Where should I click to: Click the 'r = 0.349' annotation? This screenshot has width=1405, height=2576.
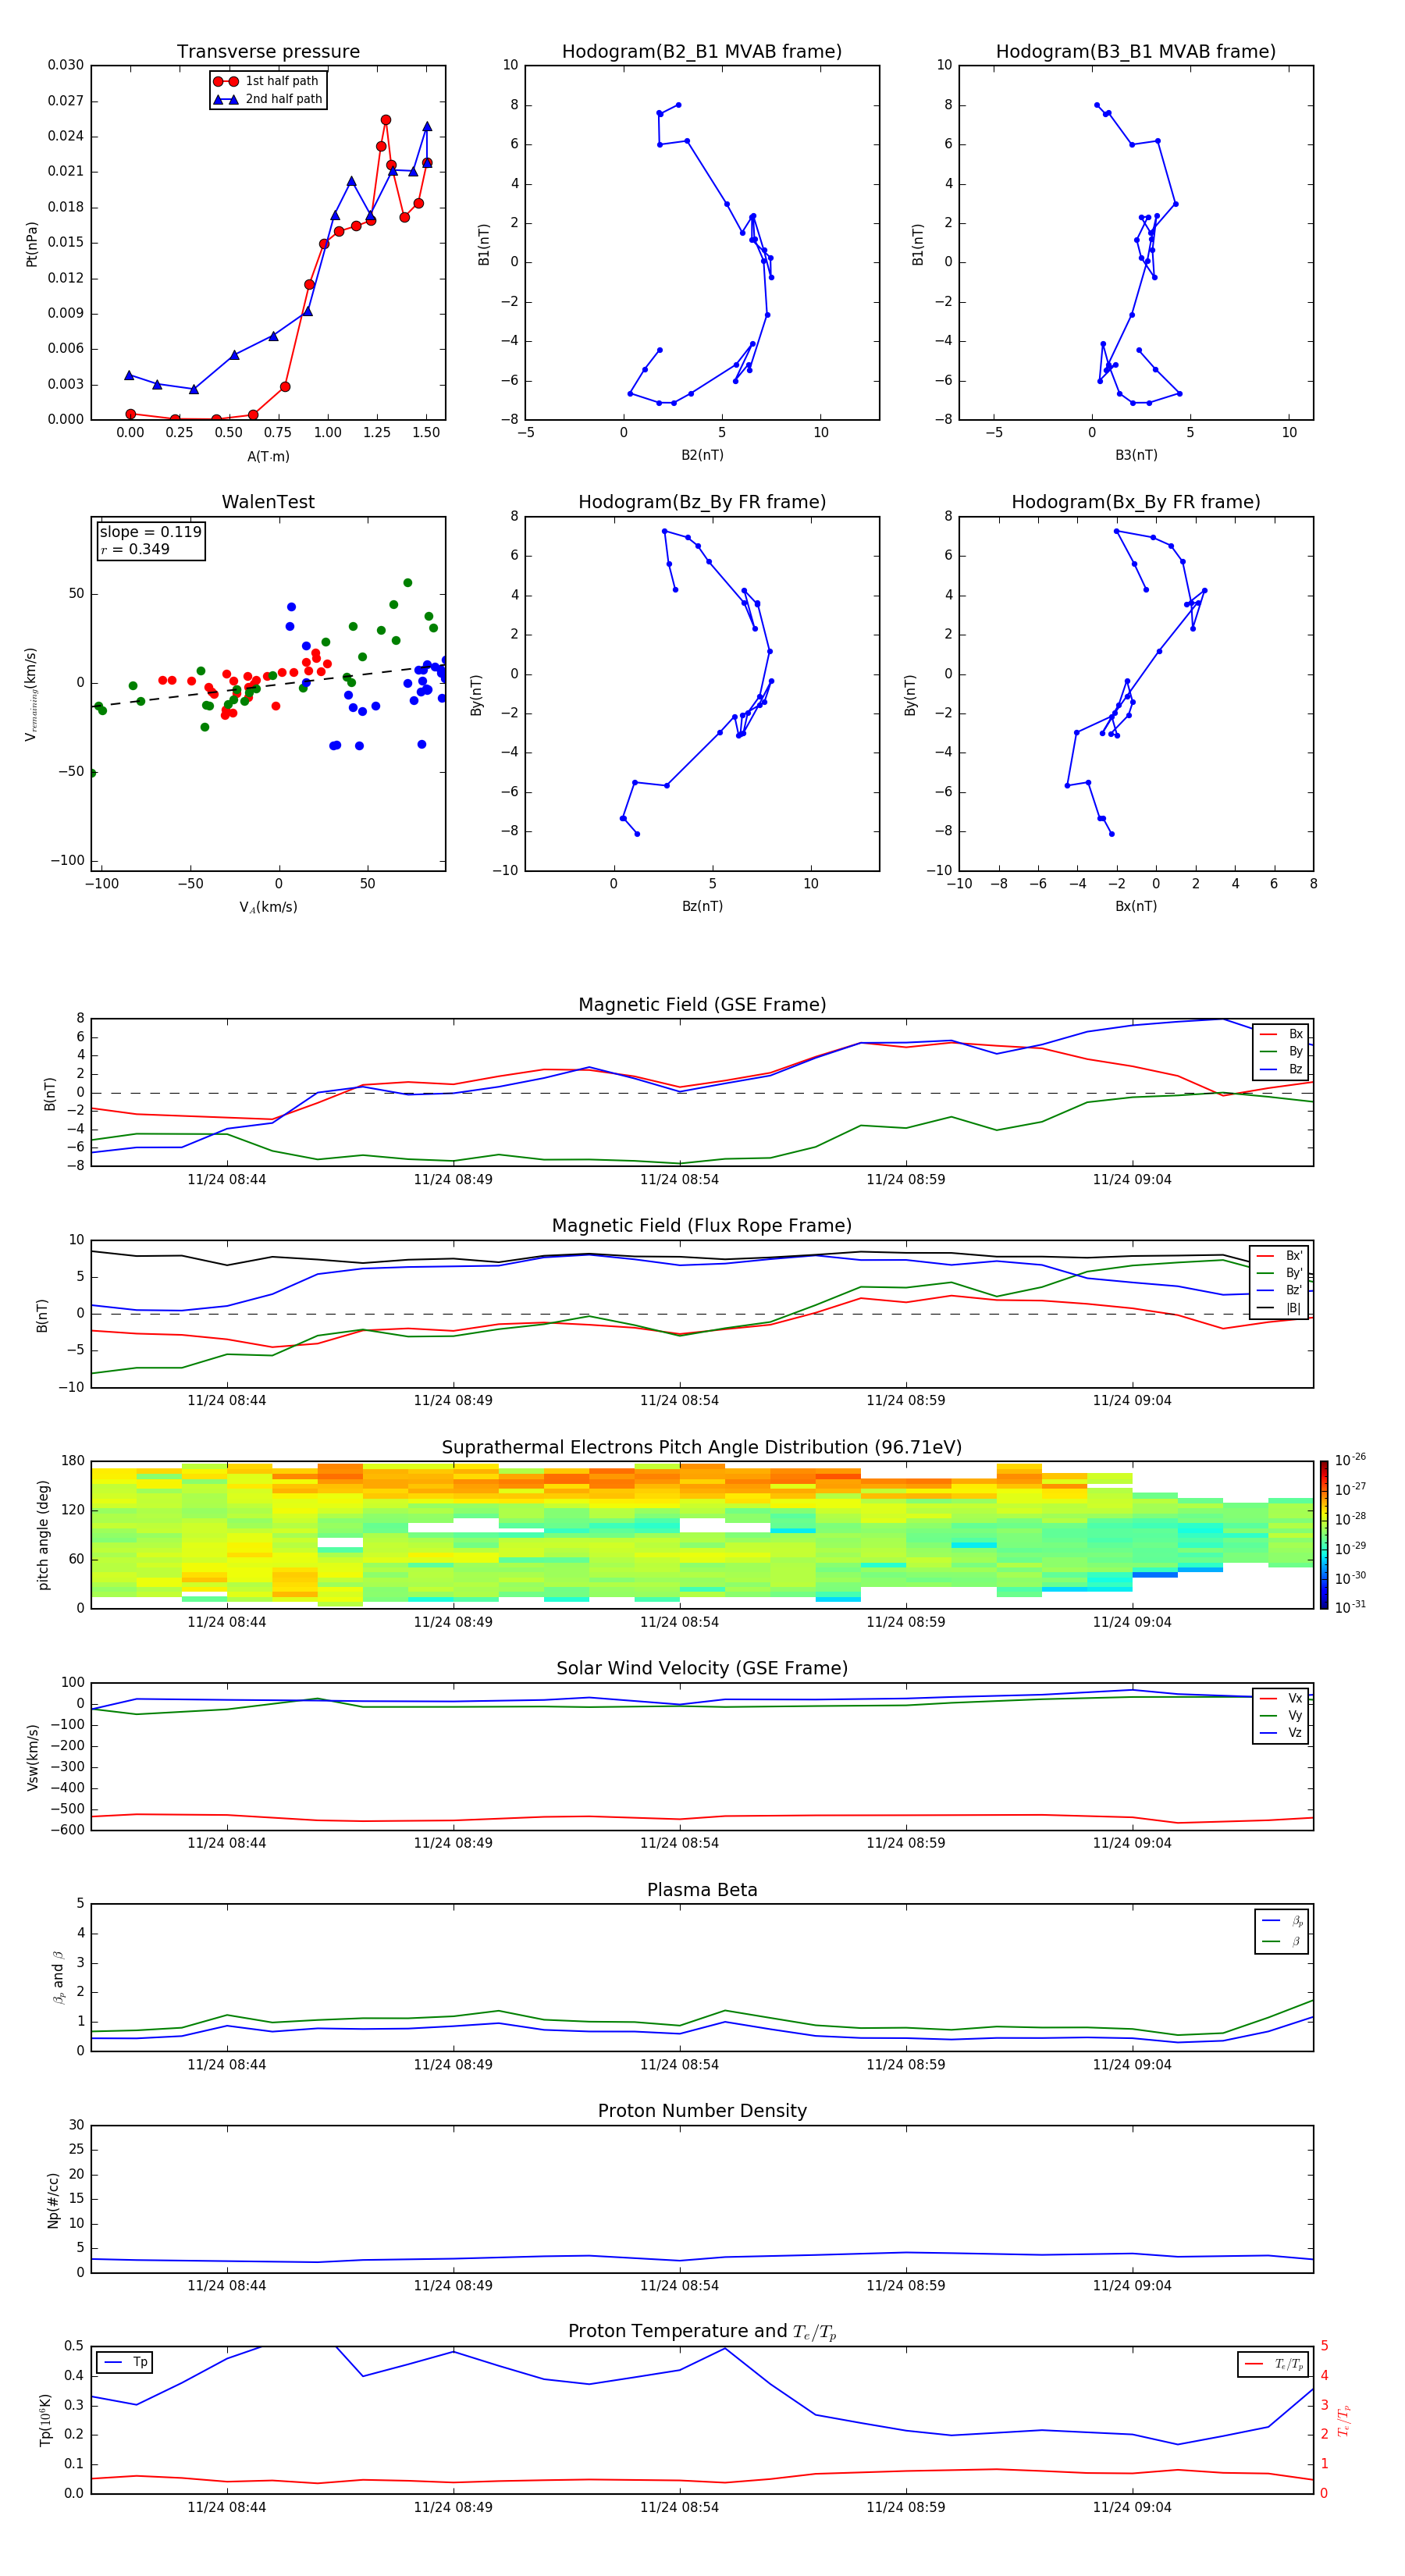(135, 549)
